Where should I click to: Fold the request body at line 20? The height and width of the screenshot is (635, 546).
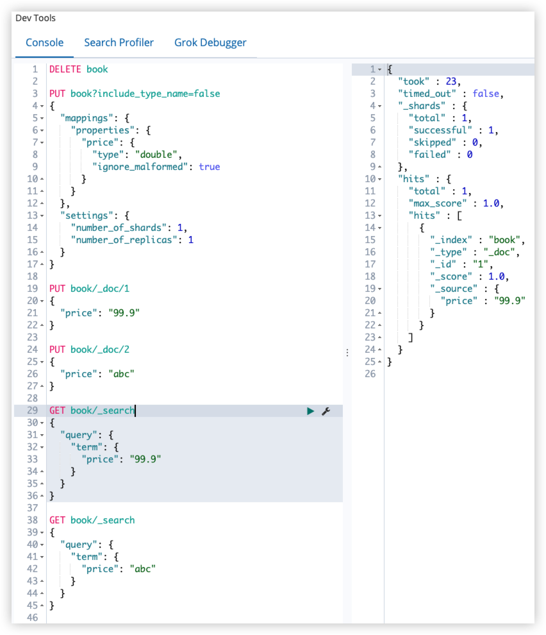(x=42, y=301)
